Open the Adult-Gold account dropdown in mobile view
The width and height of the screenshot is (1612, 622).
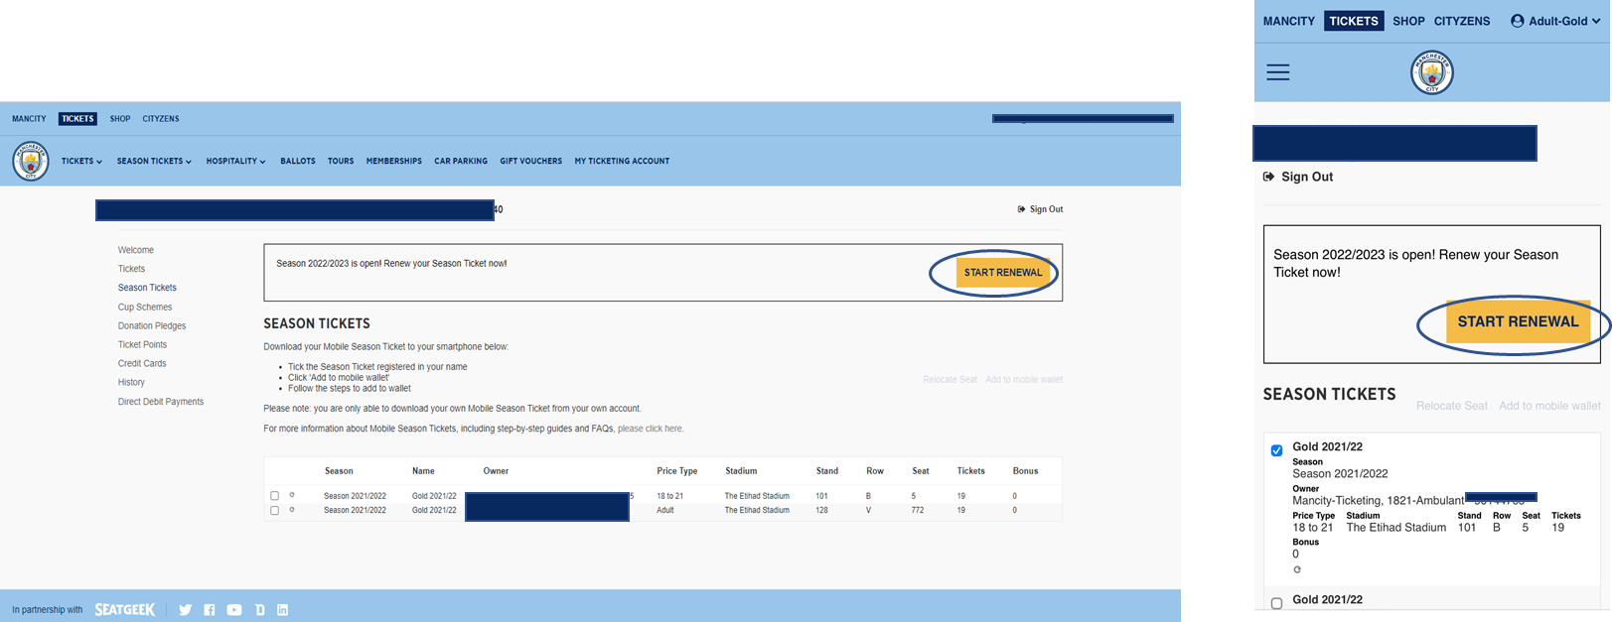pyautogui.click(x=1555, y=21)
